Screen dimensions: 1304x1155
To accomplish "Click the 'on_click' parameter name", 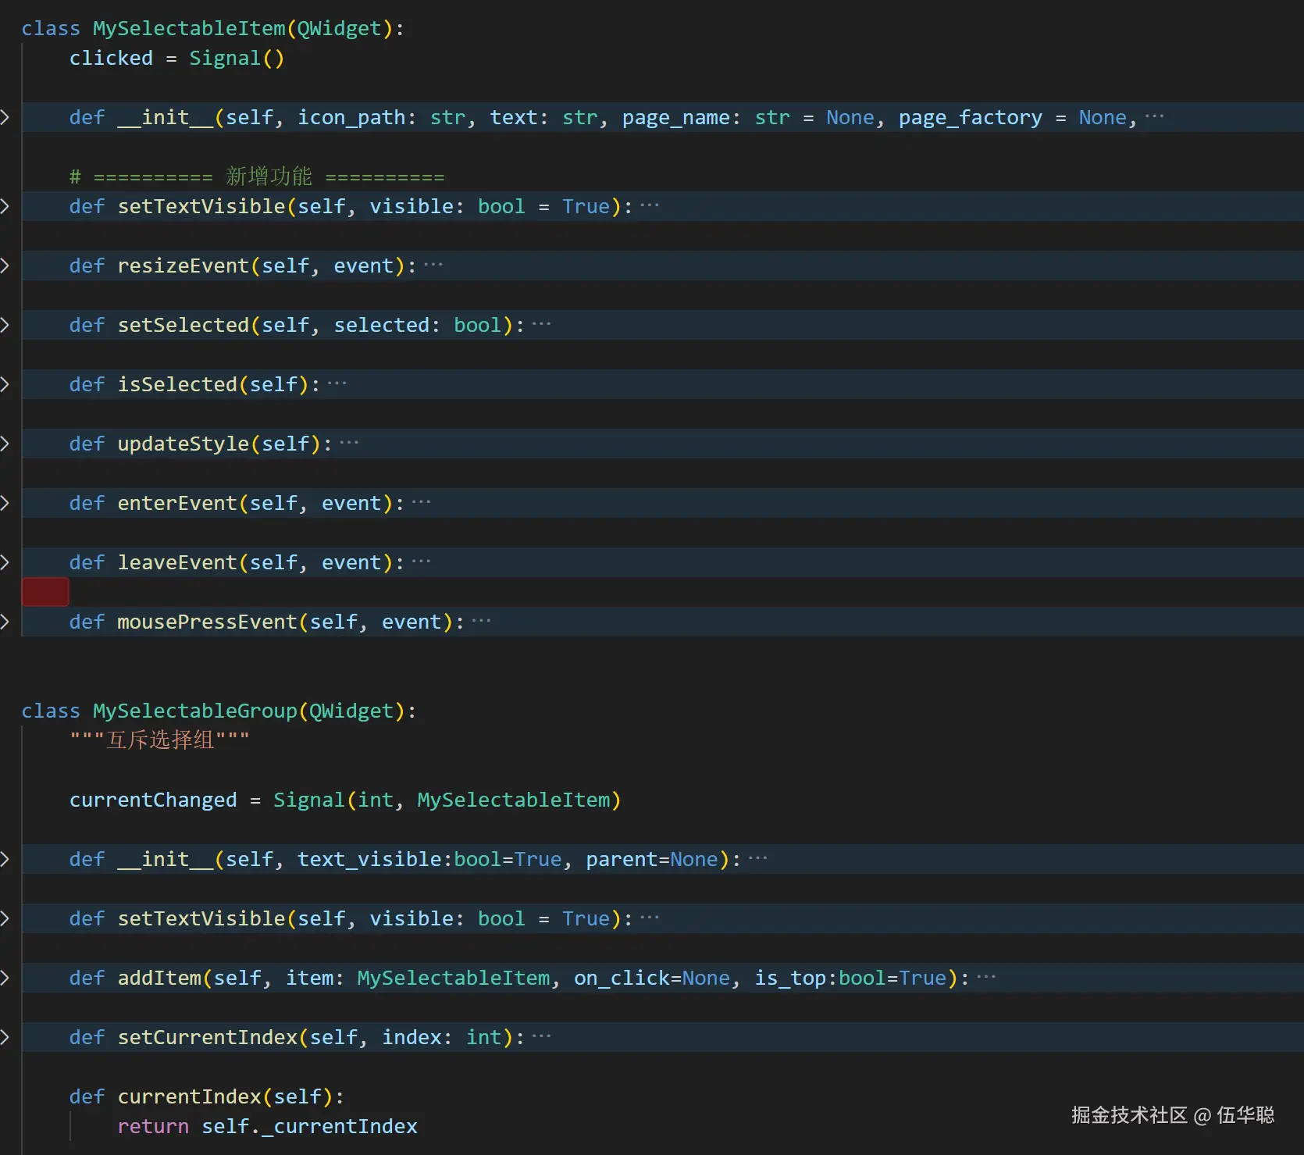I will pos(622,978).
